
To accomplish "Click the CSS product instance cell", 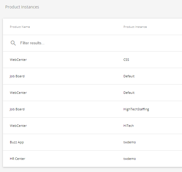I will [x=126, y=60].
